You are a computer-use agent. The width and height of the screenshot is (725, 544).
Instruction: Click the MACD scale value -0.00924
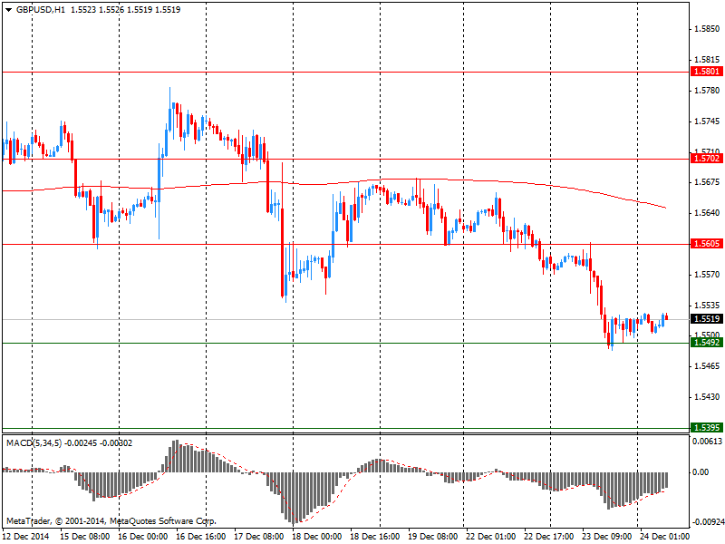[x=707, y=522]
